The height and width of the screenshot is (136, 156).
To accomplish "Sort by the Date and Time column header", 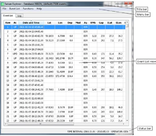I will pos(31,23).
